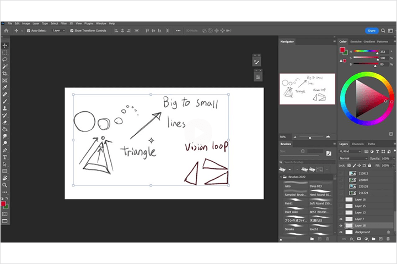Show Layer 15 visibility
This screenshot has width=397, height=264.
pos(341,206)
